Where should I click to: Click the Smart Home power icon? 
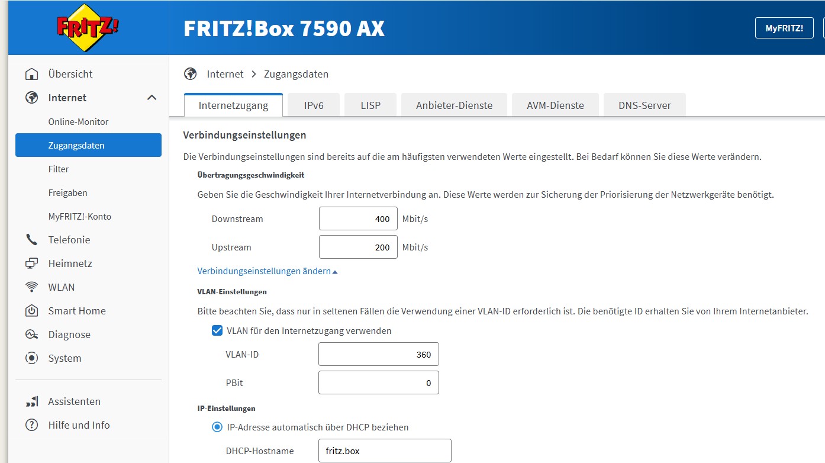(x=31, y=311)
